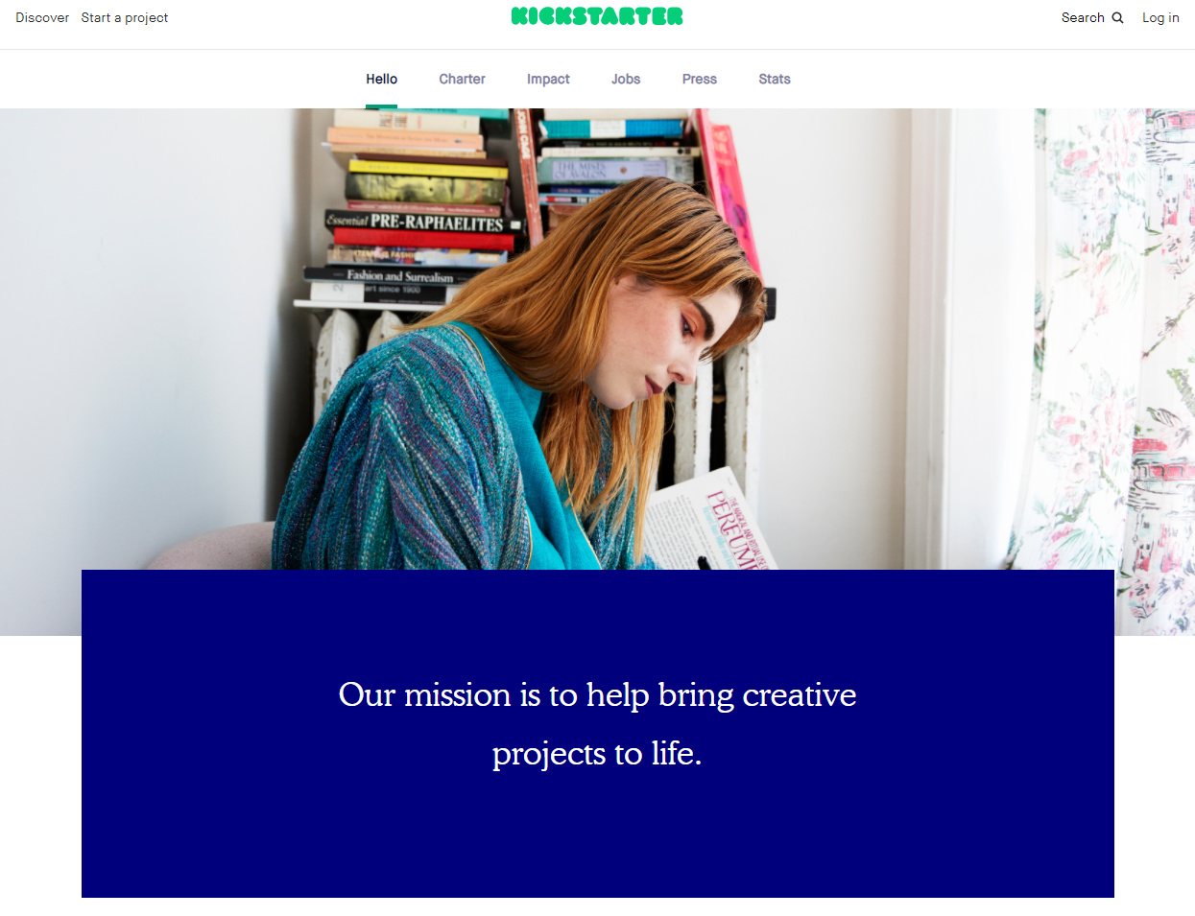Click the mission statement heading text
Viewport: 1195px width, 916px height.
597,723
